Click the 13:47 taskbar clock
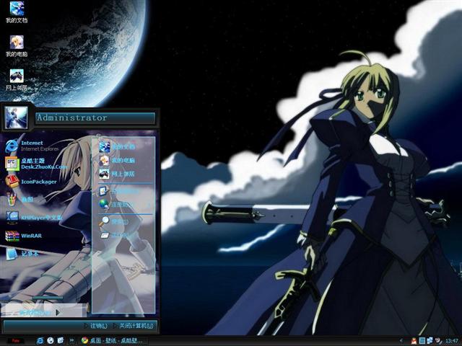 (451, 341)
